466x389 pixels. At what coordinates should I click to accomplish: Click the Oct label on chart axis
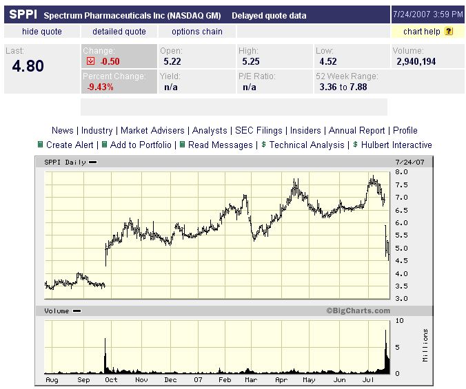click(x=111, y=380)
